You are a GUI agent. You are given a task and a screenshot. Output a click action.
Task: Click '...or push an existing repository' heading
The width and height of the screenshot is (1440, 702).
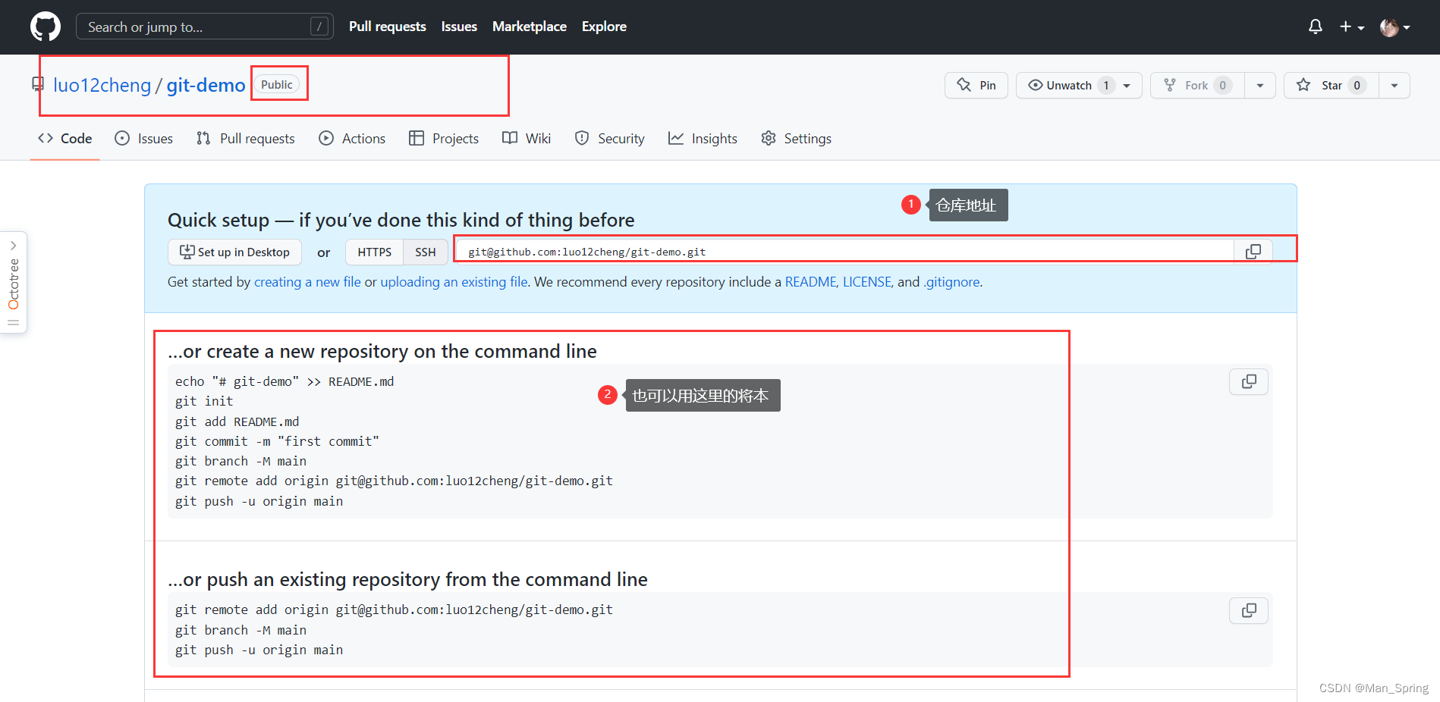click(407, 579)
